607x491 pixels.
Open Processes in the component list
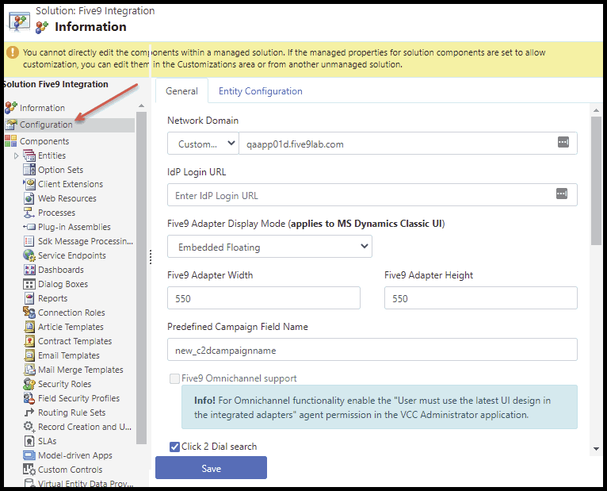(56, 213)
